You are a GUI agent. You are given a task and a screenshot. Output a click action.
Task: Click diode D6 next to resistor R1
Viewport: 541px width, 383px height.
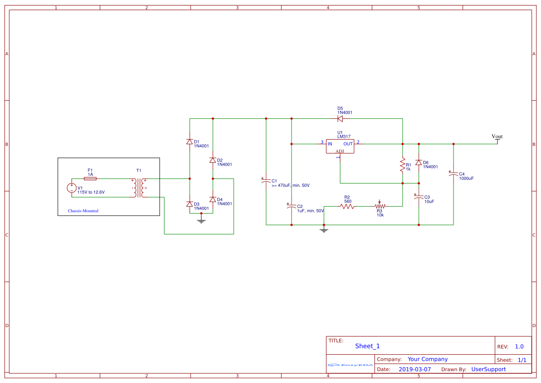click(x=420, y=163)
